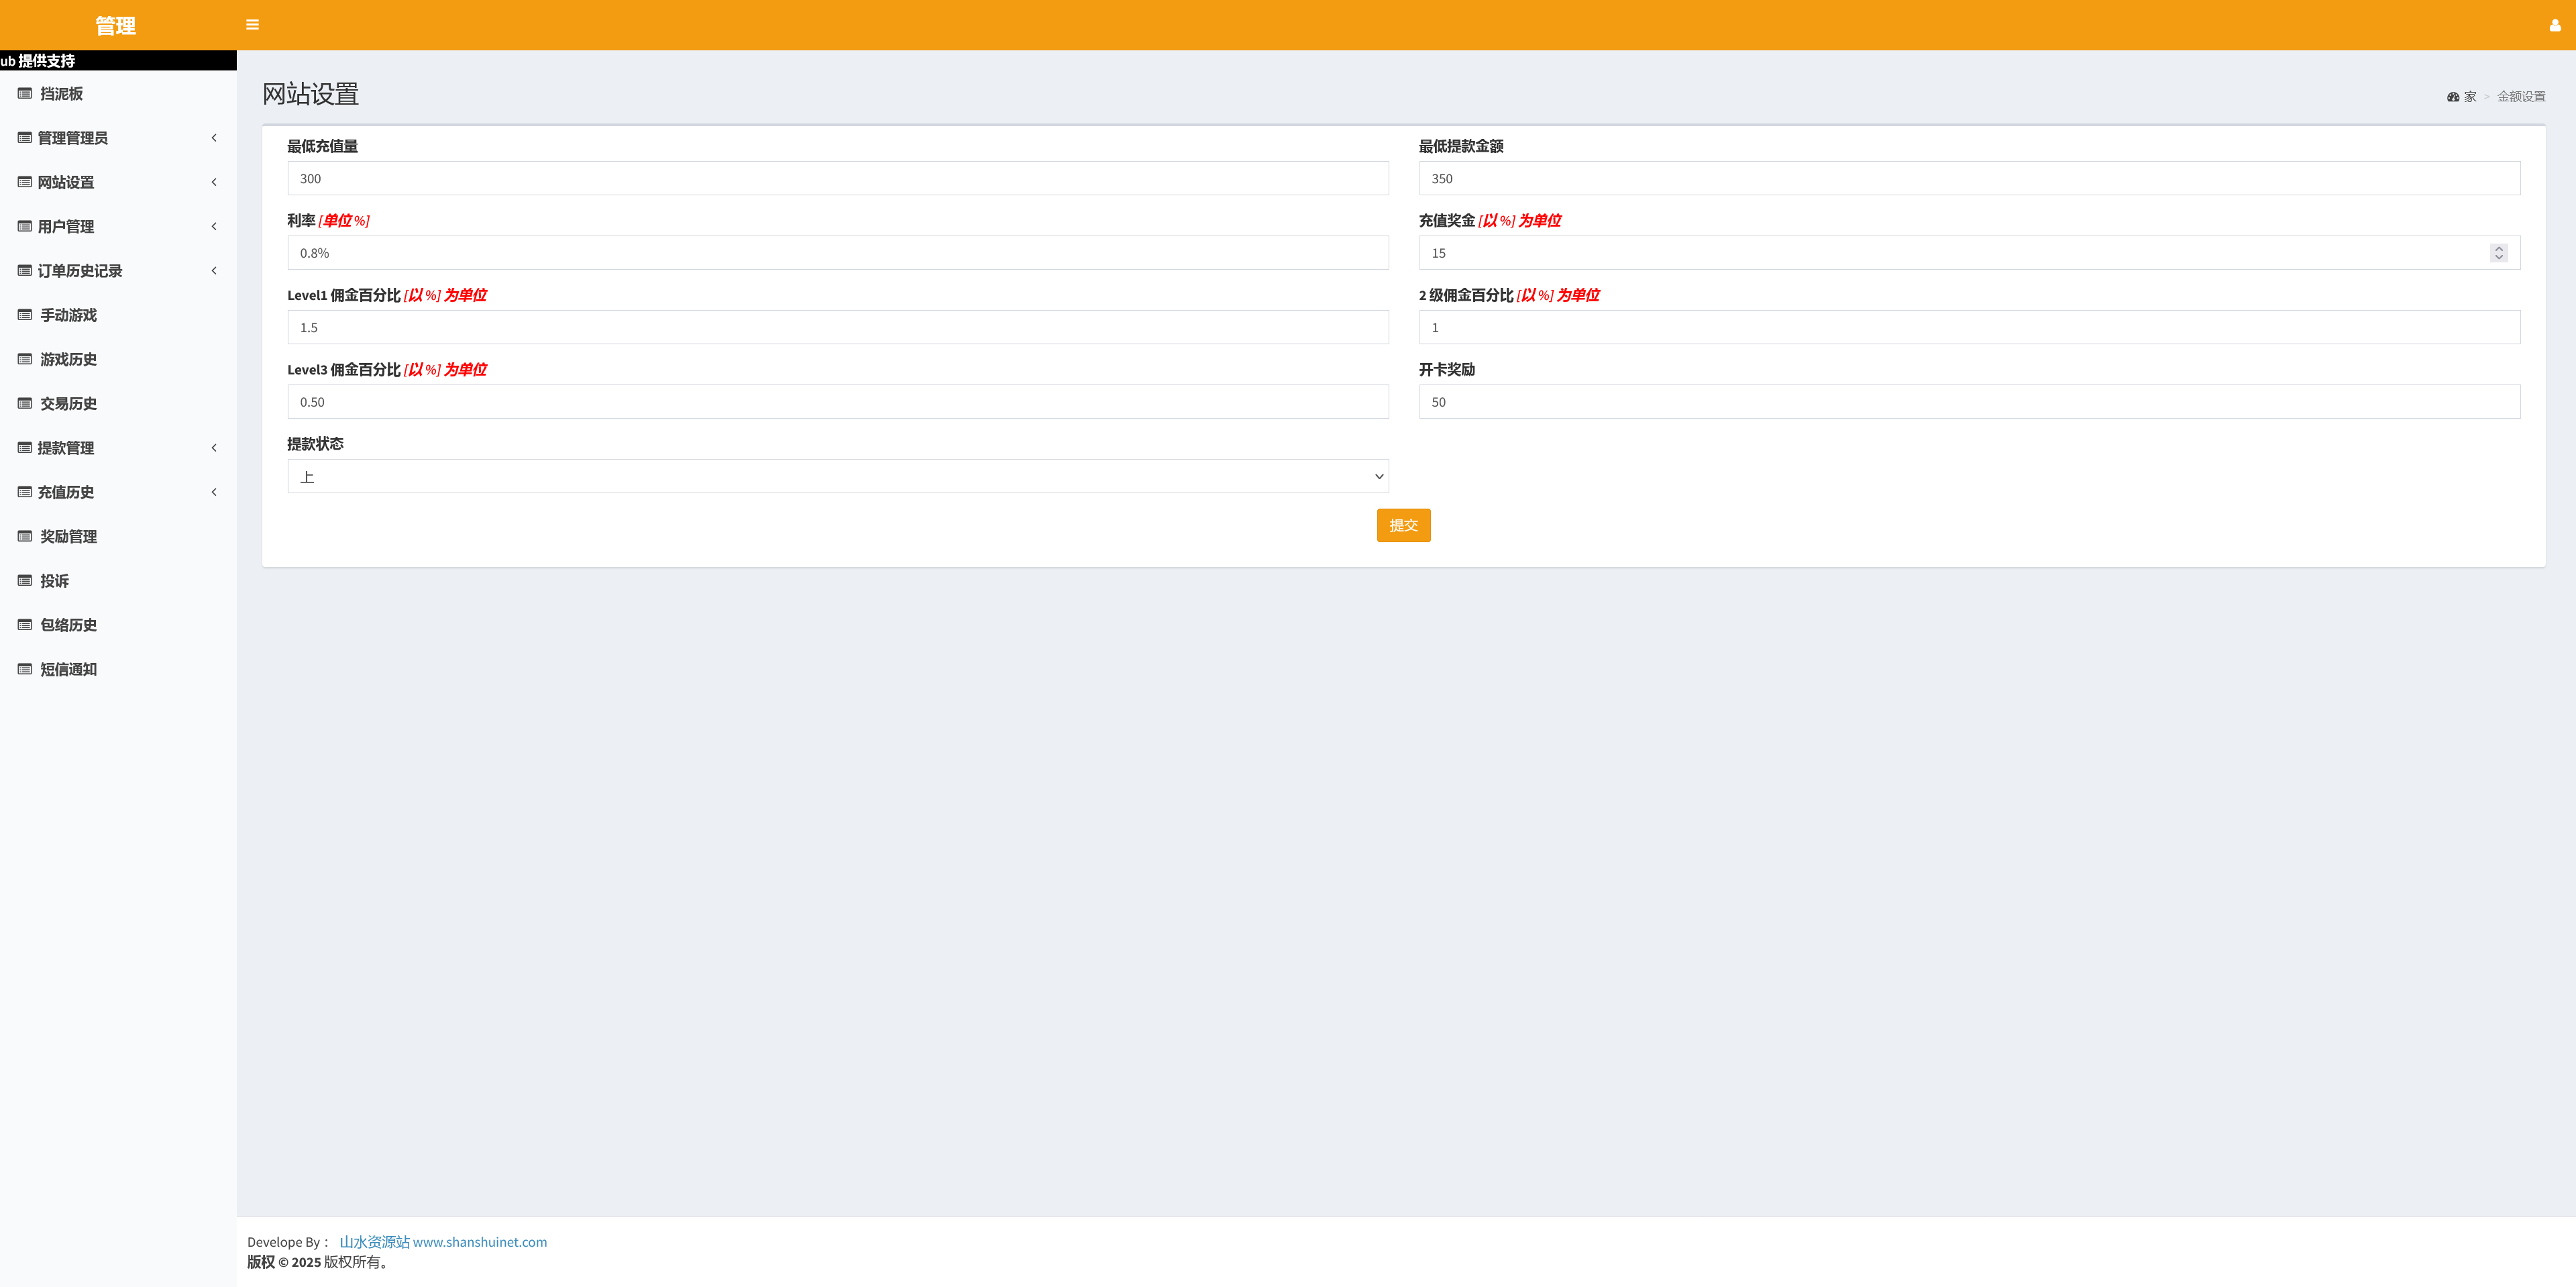Image resolution: width=2576 pixels, height=1287 pixels.
Task: Expand the 提款管理 submenu arrow
Action: (214, 448)
